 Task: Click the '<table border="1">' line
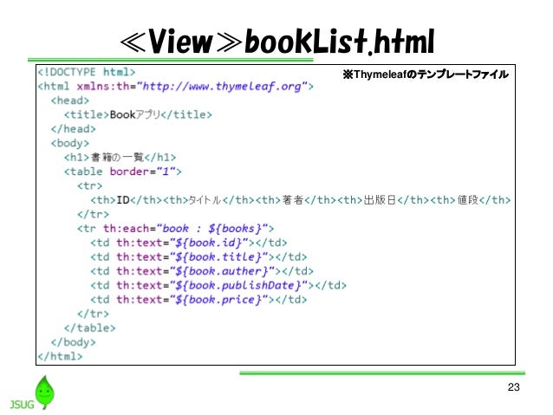[123, 172]
